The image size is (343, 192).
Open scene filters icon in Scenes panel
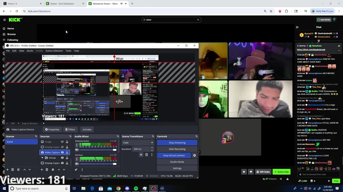pyautogui.click(x=18, y=170)
